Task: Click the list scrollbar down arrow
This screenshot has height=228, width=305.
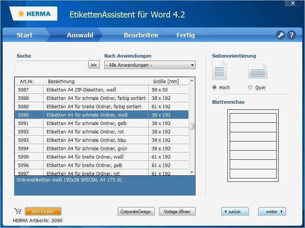Action: (192, 172)
